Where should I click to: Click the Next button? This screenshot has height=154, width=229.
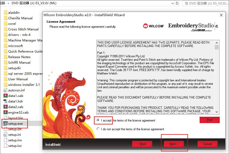click(174, 144)
